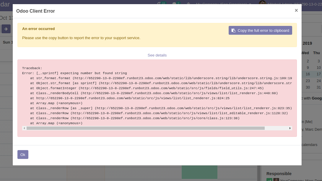Close the Odoo Client Error dialog
322x181 pixels.
pos(296,10)
